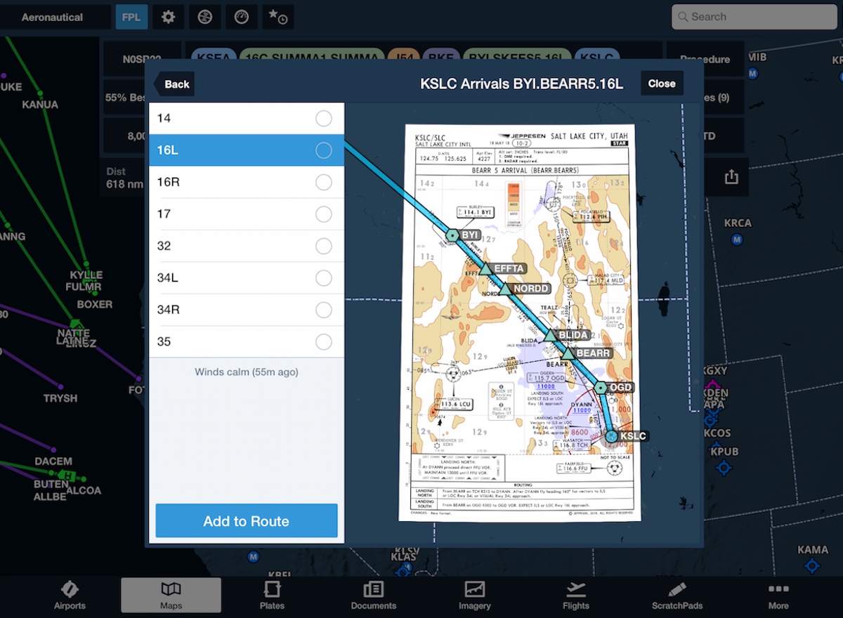
Task: Tap the KANUA waypoint on map
Action: click(x=41, y=92)
